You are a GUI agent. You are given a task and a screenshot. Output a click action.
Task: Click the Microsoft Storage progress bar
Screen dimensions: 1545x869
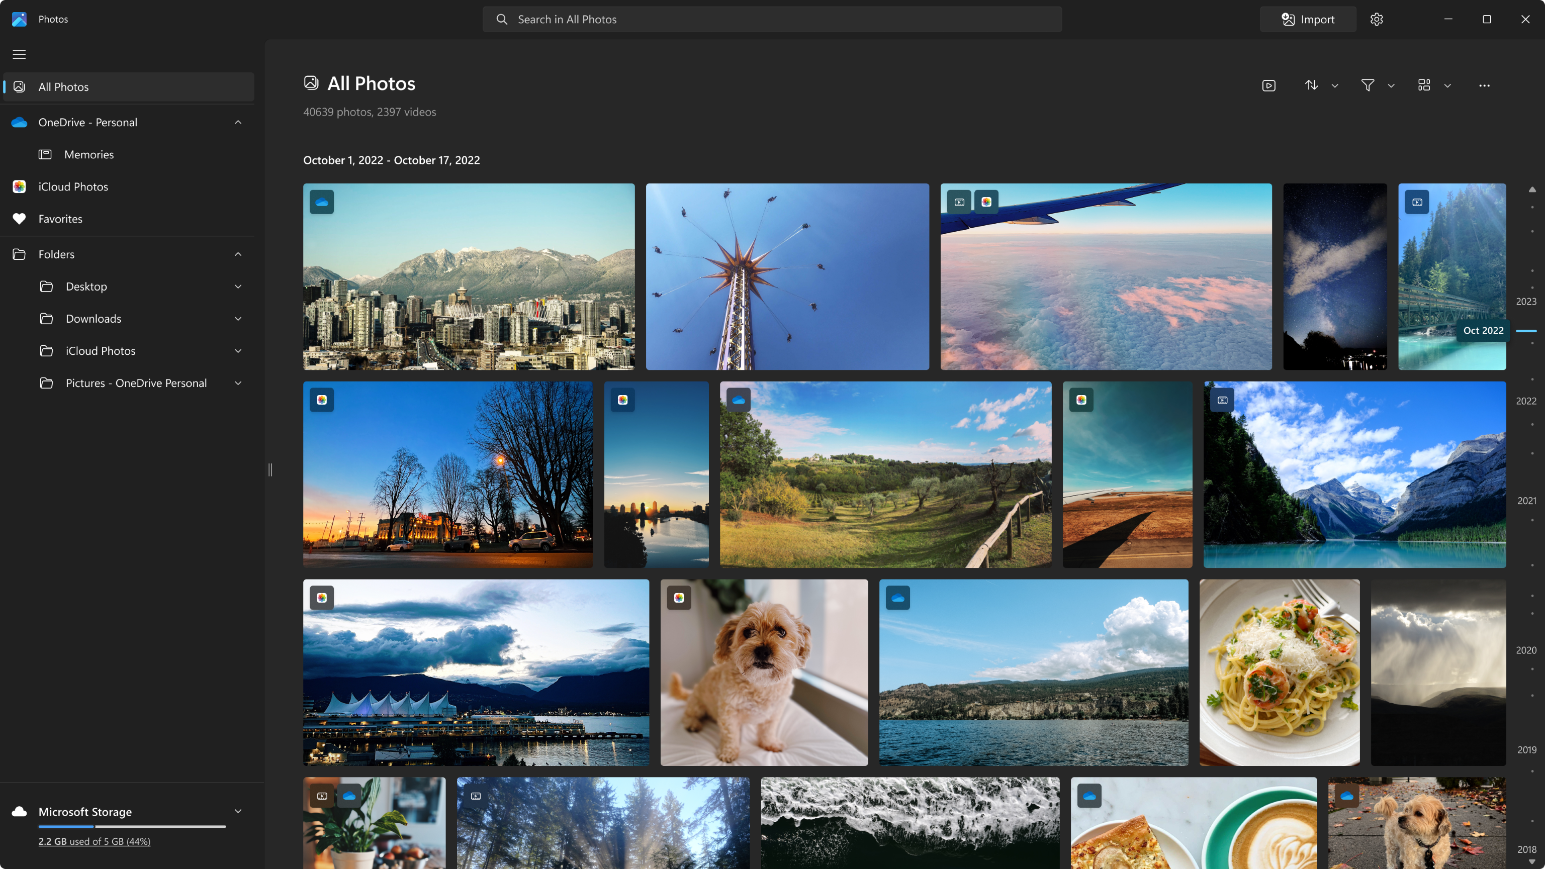pyautogui.click(x=132, y=826)
